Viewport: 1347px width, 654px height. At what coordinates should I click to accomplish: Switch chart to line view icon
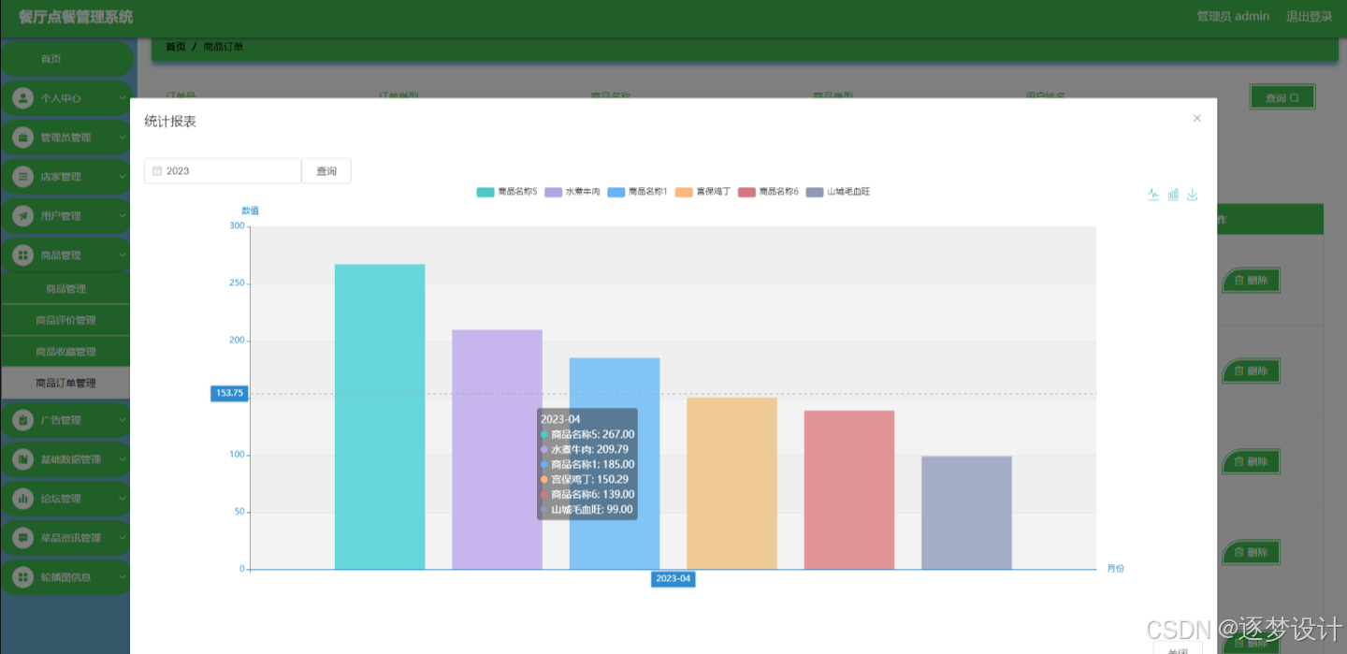tap(1153, 195)
